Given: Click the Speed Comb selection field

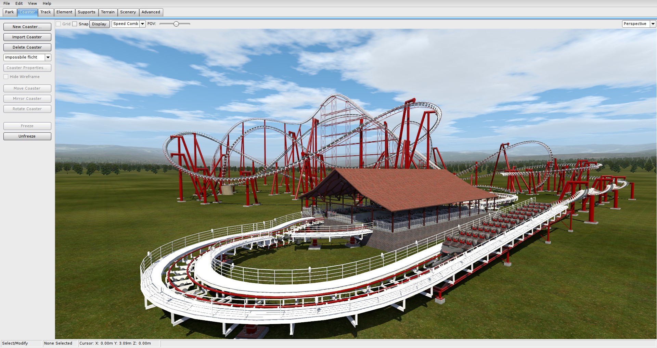Looking at the screenshot, I should [126, 24].
